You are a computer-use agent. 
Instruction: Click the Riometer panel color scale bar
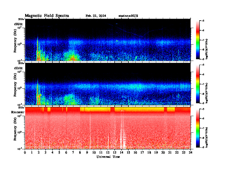198,128
